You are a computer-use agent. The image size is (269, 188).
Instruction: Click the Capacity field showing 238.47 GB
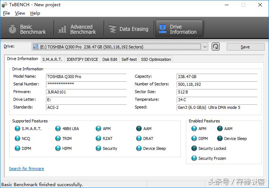(x=217, y=77)
